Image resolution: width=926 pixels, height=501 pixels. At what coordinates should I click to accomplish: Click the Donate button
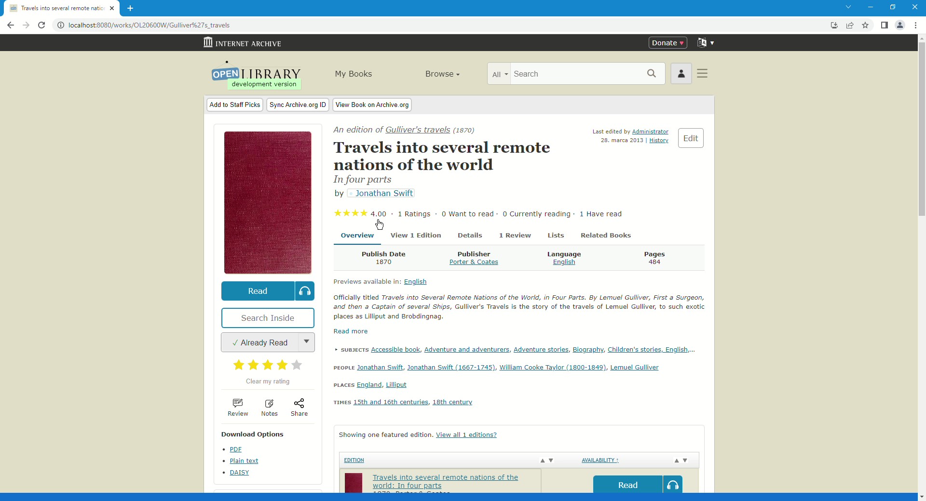click(668, 43)
